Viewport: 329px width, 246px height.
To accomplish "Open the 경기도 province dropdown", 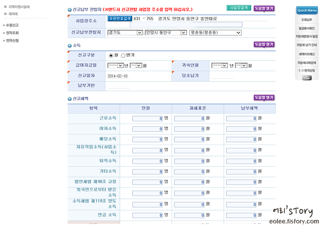I will tap(125, 33).
